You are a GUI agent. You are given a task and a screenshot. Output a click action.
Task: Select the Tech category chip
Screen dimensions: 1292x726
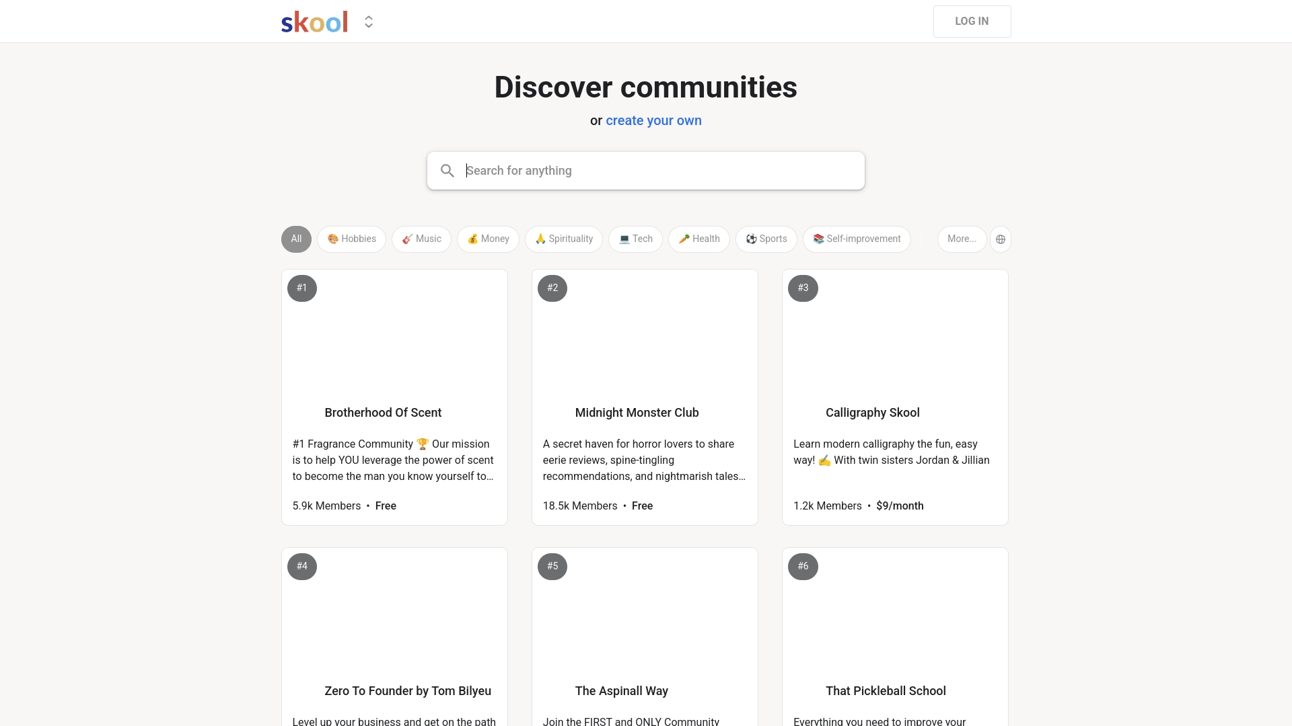pos(635,239)
